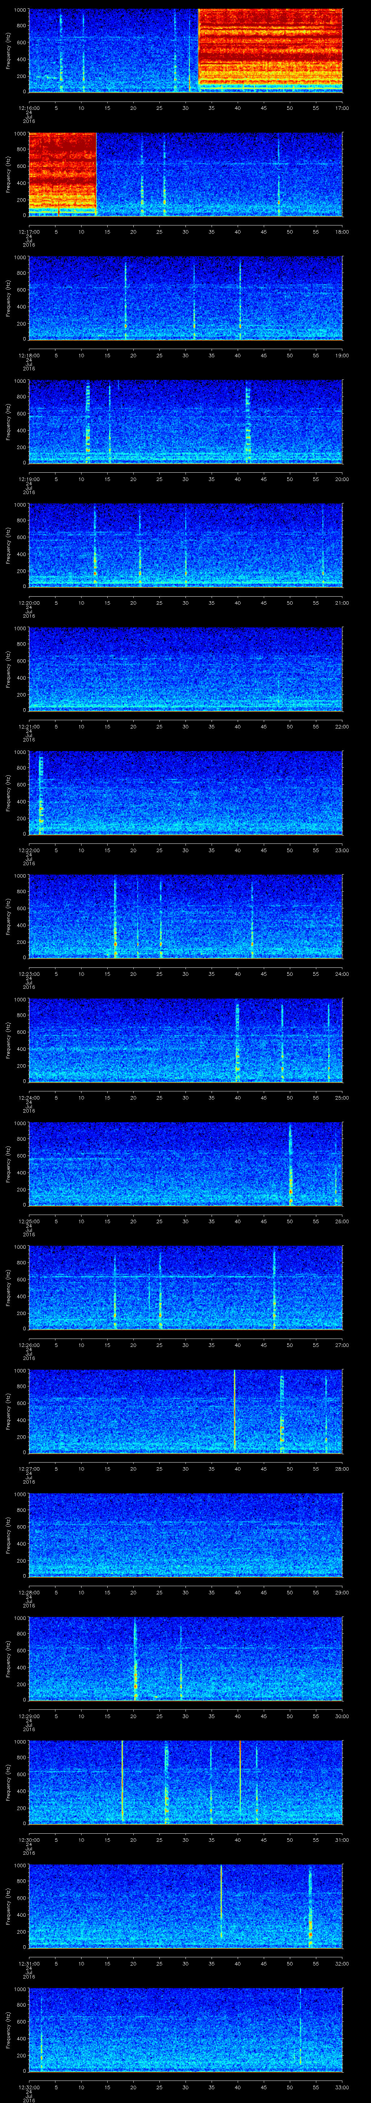Click the 33:00 end time label
This screenshot has width=371, height=2103.
[x=342, y=2087]
